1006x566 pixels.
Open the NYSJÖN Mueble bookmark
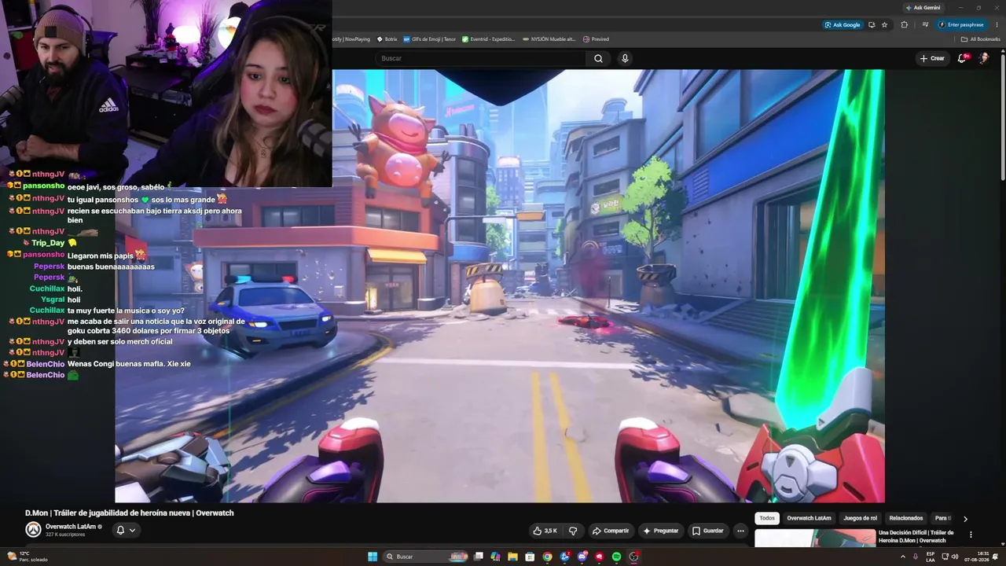(549, 39)
